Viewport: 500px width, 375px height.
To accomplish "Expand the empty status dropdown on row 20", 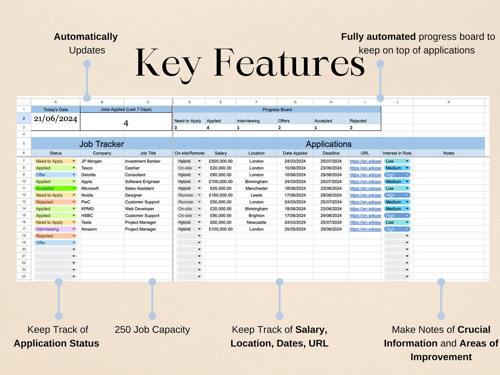I will click(x=73, y=249).
